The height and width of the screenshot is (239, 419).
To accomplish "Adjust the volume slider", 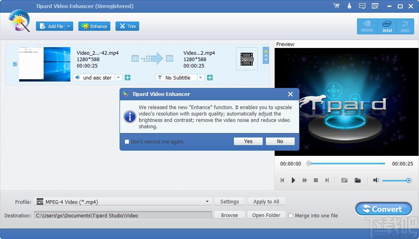I will pos(396,181).
